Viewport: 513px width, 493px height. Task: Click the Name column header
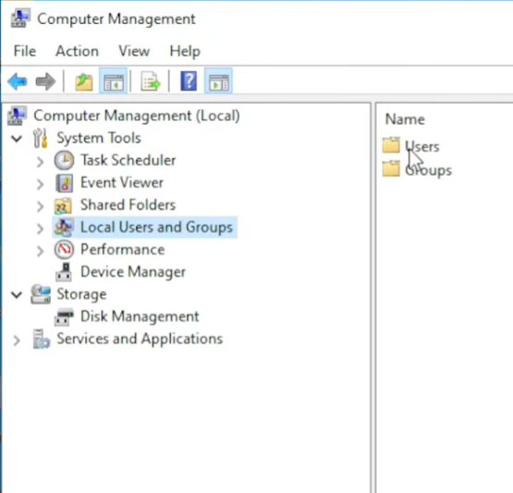click(405, 119)
